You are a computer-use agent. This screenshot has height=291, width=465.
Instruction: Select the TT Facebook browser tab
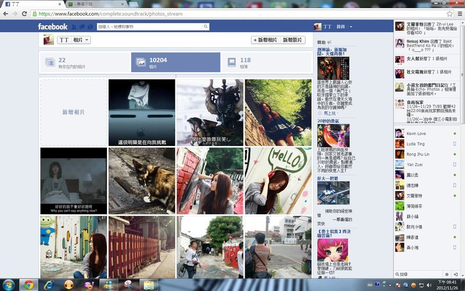(33, 4)
